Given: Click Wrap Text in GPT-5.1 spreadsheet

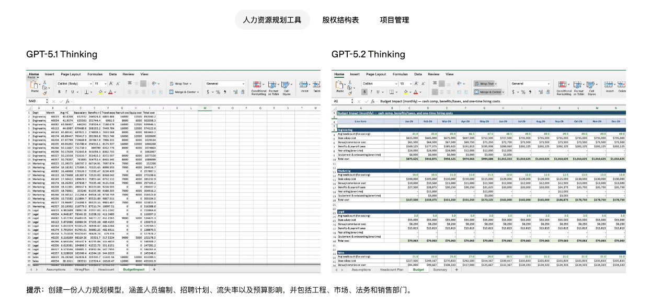Looking at the screenshot, I should [x=180, y=84].
